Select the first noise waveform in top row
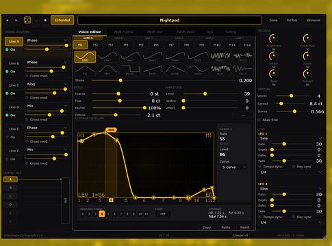Image resolution: width=332 pixels, height=246 pixels. tap(220, 57)
